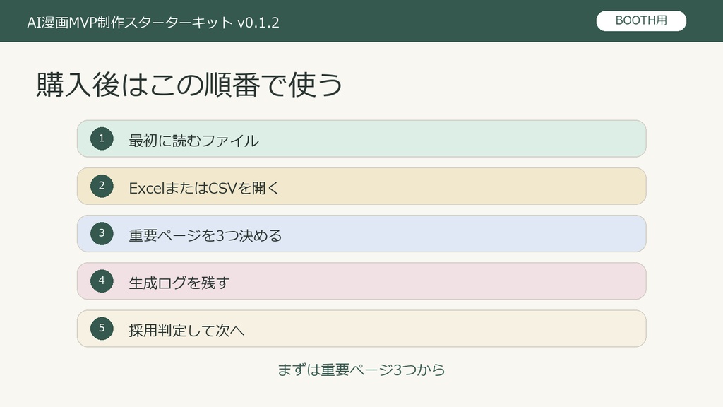Click the number 4 circle badge

102,281
